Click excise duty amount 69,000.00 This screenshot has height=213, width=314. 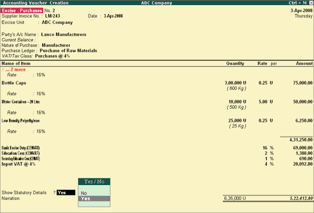coord(303,148)
